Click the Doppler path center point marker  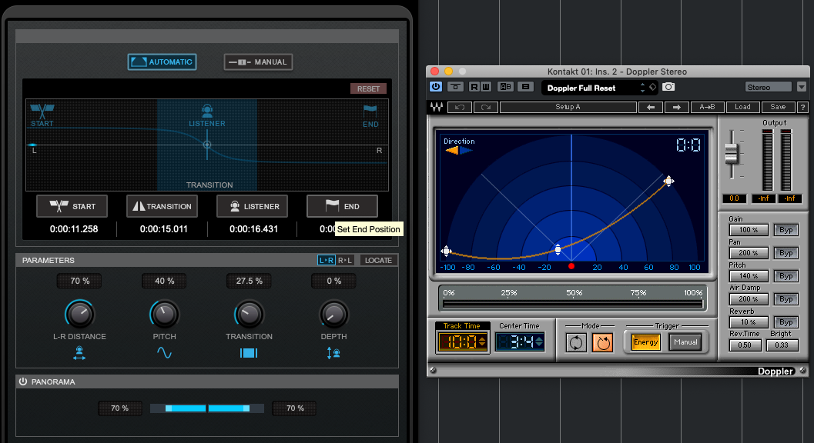pyautogui.click(x=558, y=249)
